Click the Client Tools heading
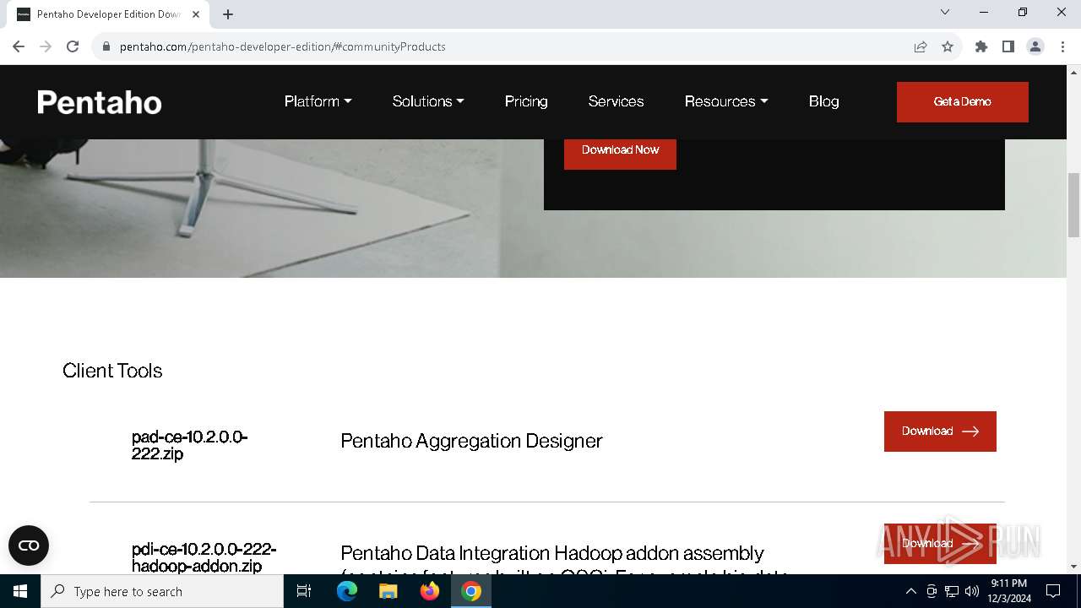This screenshot has width=1081, height=608. pyautogui.click(x=112, y=371)
